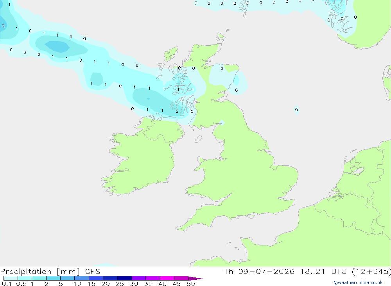The height and width of the screenshot is (286, 391).
Task: Select the date text 'Th 09-07-2026'
Action: pos(259,272)
